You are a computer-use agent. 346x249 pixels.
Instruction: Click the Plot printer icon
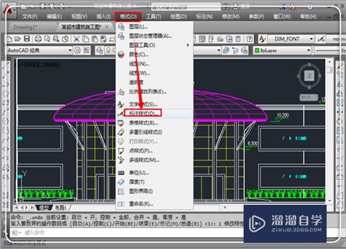tap(38, 39)
